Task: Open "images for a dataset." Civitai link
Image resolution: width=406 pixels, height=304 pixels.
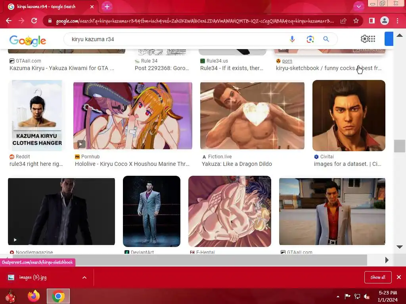Action: pyautogui.click(x=347, y=164)
